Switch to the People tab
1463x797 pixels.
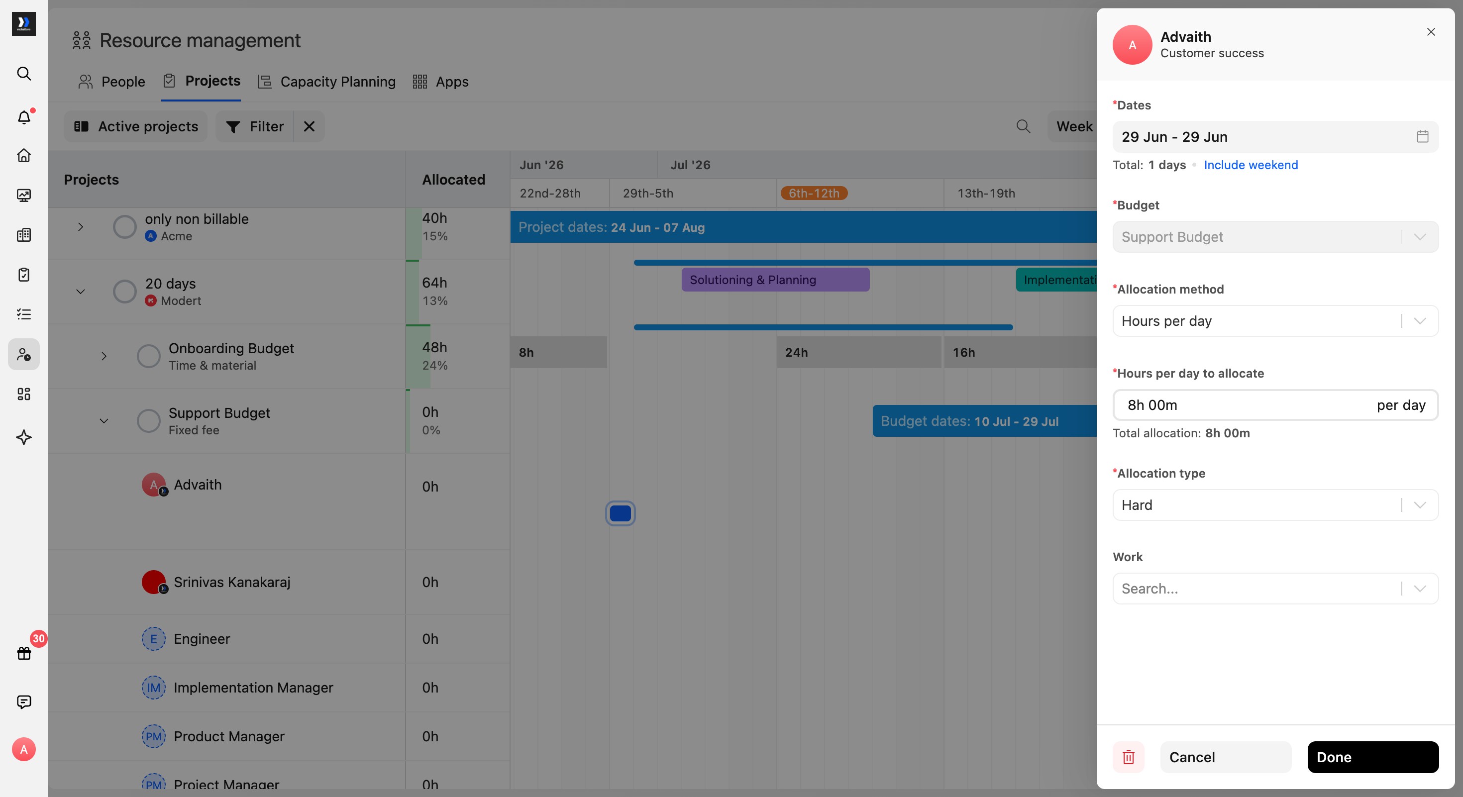pyautogui.click(x=112, y=82)
